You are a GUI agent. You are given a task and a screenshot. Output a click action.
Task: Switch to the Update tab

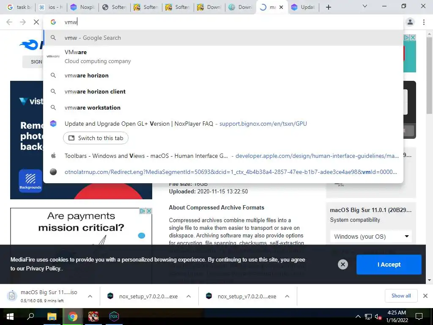coord(303,7)
